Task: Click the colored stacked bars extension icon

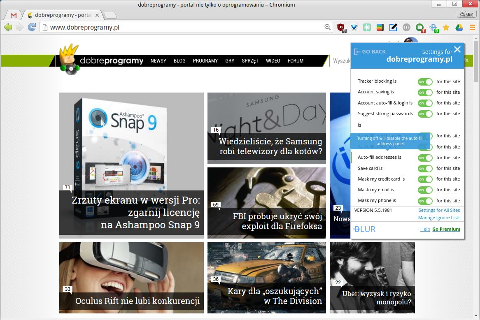Action: click(x=380, y=28)
